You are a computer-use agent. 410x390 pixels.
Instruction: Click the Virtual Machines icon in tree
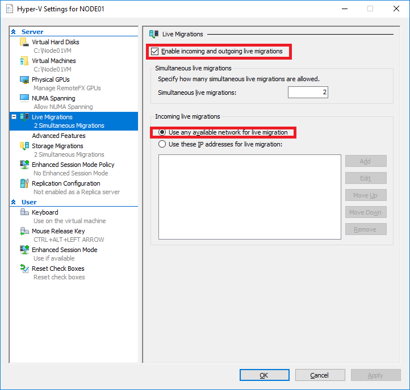(x=24, y=61)
